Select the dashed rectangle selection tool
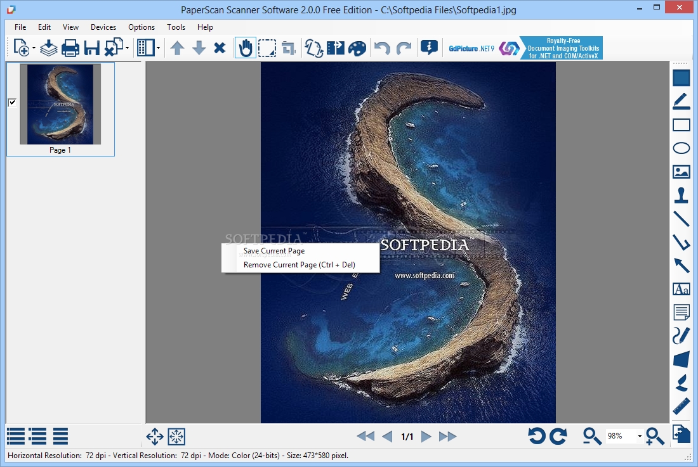Viewport: 698px width, 467px height. pos(267,48)
